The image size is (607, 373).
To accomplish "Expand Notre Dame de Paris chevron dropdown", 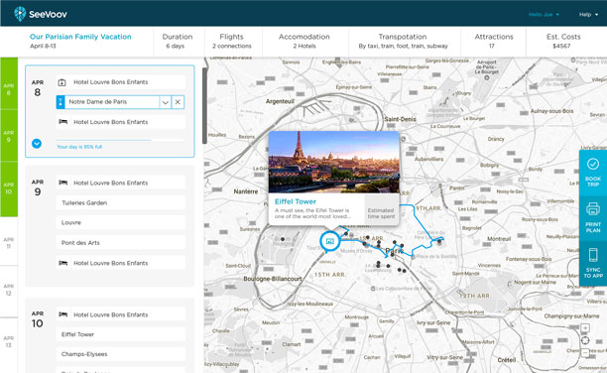I will click(166, 102).
